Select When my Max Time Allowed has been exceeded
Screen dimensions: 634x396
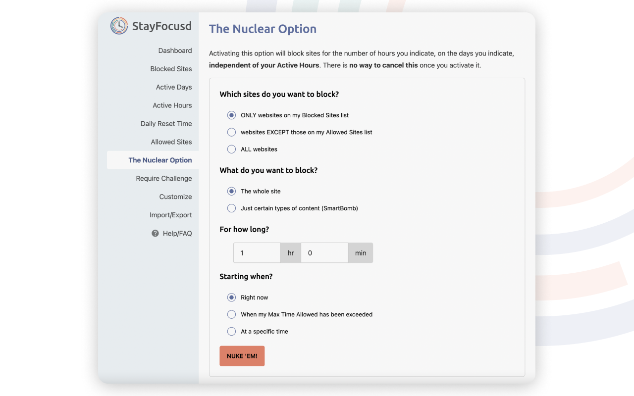point(231,314)
